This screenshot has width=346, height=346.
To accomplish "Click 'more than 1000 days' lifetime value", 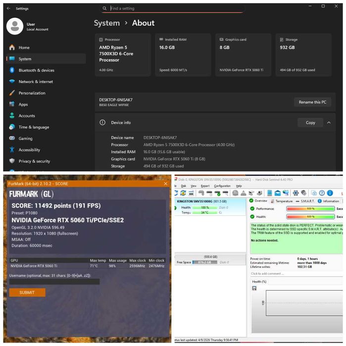I will (312, 263).
